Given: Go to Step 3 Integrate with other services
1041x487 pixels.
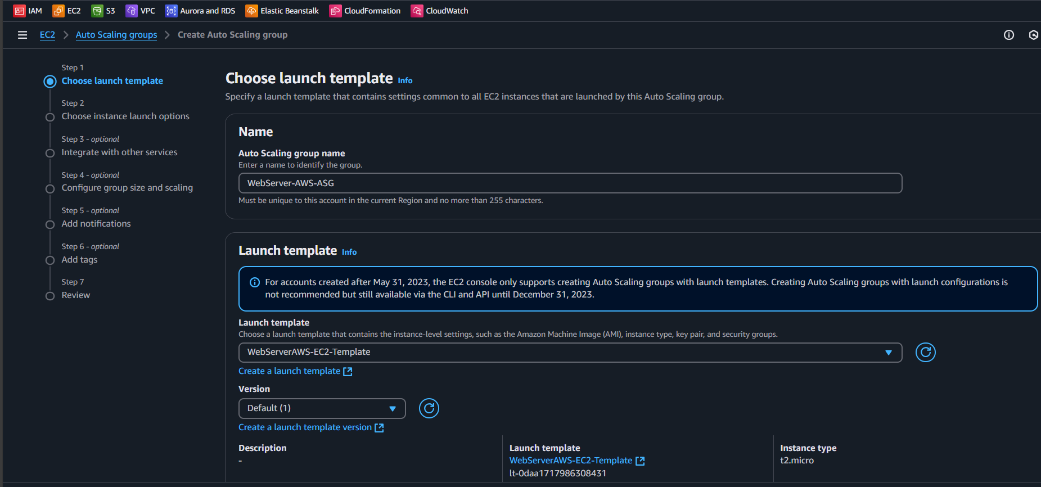Looking at the screenshot, I should [x=119, y=152].
